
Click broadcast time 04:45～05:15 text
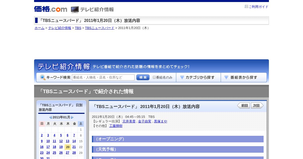click(135, 117)
